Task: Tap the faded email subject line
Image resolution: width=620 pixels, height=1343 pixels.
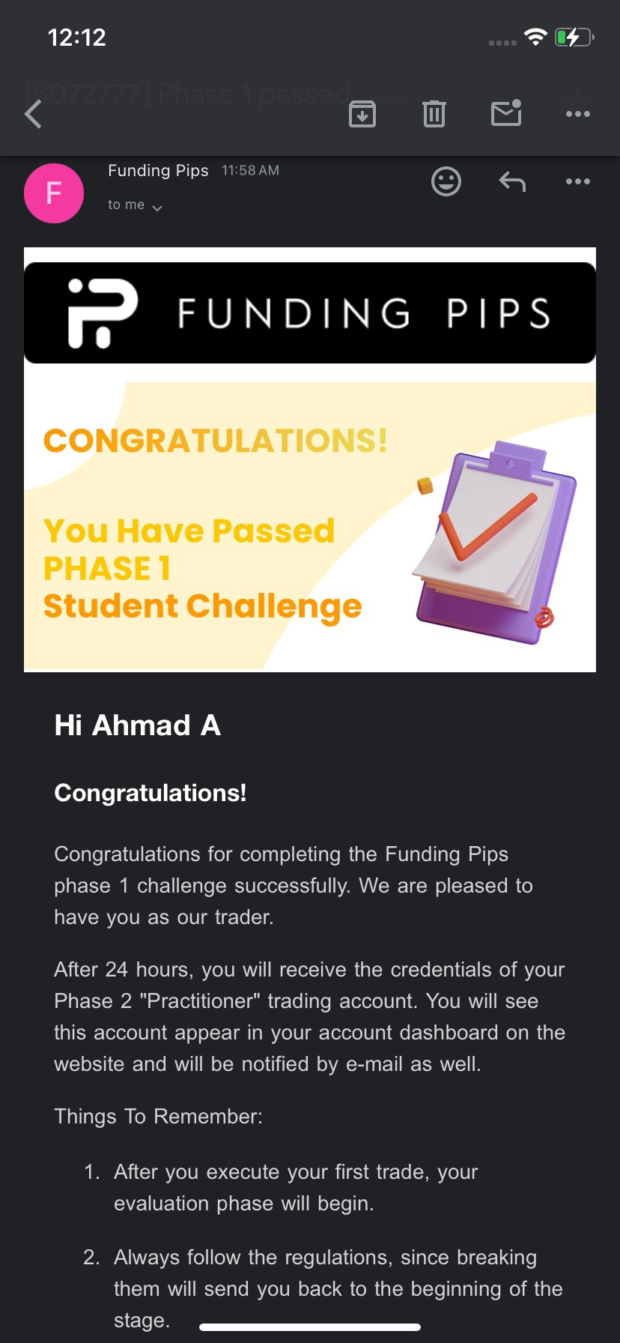Action: tap(187, 94)
